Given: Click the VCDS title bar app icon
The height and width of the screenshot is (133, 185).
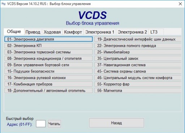Looking at the screenshot, I should tap(4, 4).
